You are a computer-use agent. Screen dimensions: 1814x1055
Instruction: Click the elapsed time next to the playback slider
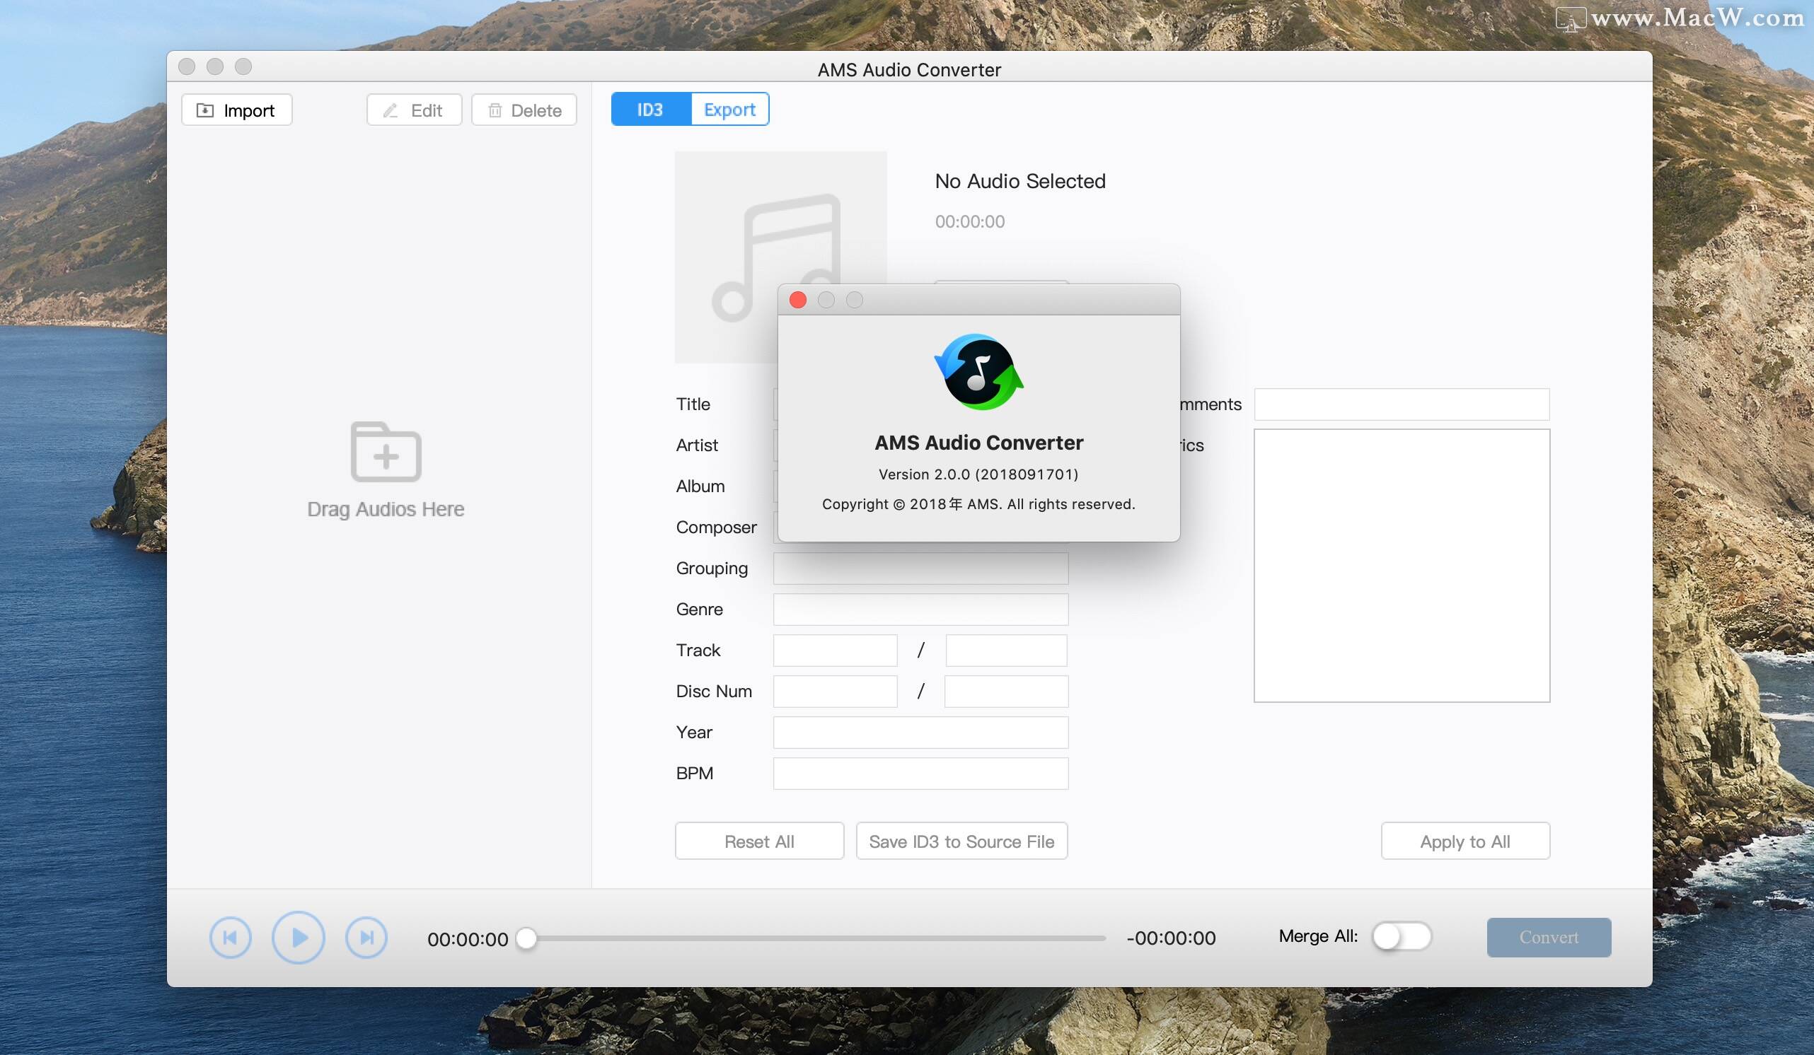click(x=468, y=939)
